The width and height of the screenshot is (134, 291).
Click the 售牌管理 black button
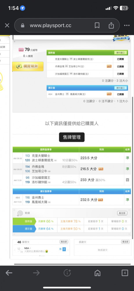(x=72, y=137)
